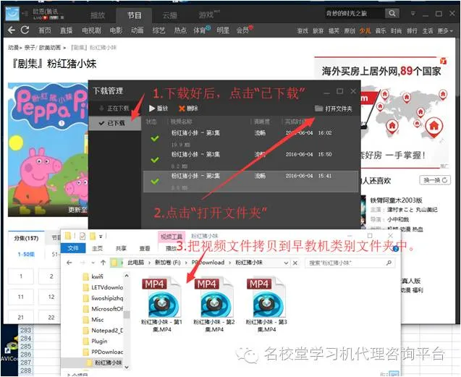Click the Peppa Pig poster thumbnail
This screenshot has height=377, width=461.
click(x=48, y=149)
